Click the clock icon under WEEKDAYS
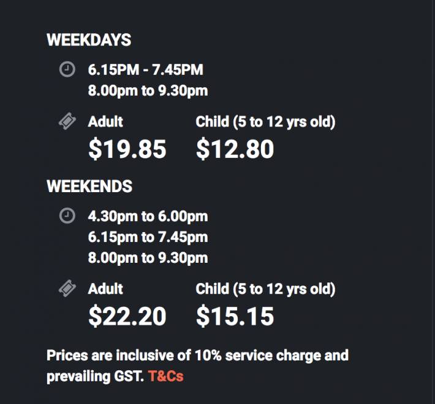 coord(67,69)
